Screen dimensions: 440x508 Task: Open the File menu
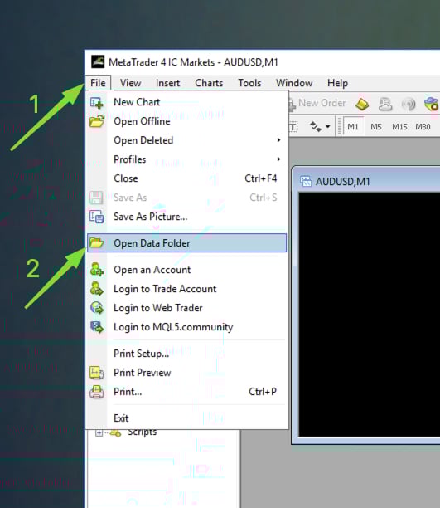click(x=98, y=83)
